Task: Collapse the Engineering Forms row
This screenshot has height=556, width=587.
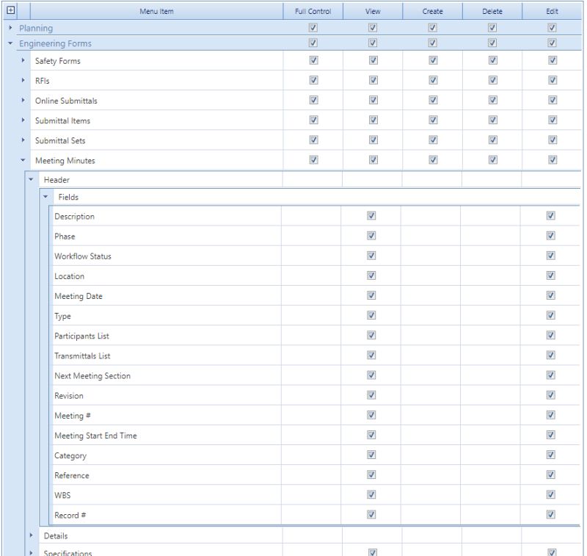Action: [x=10, y=43]
